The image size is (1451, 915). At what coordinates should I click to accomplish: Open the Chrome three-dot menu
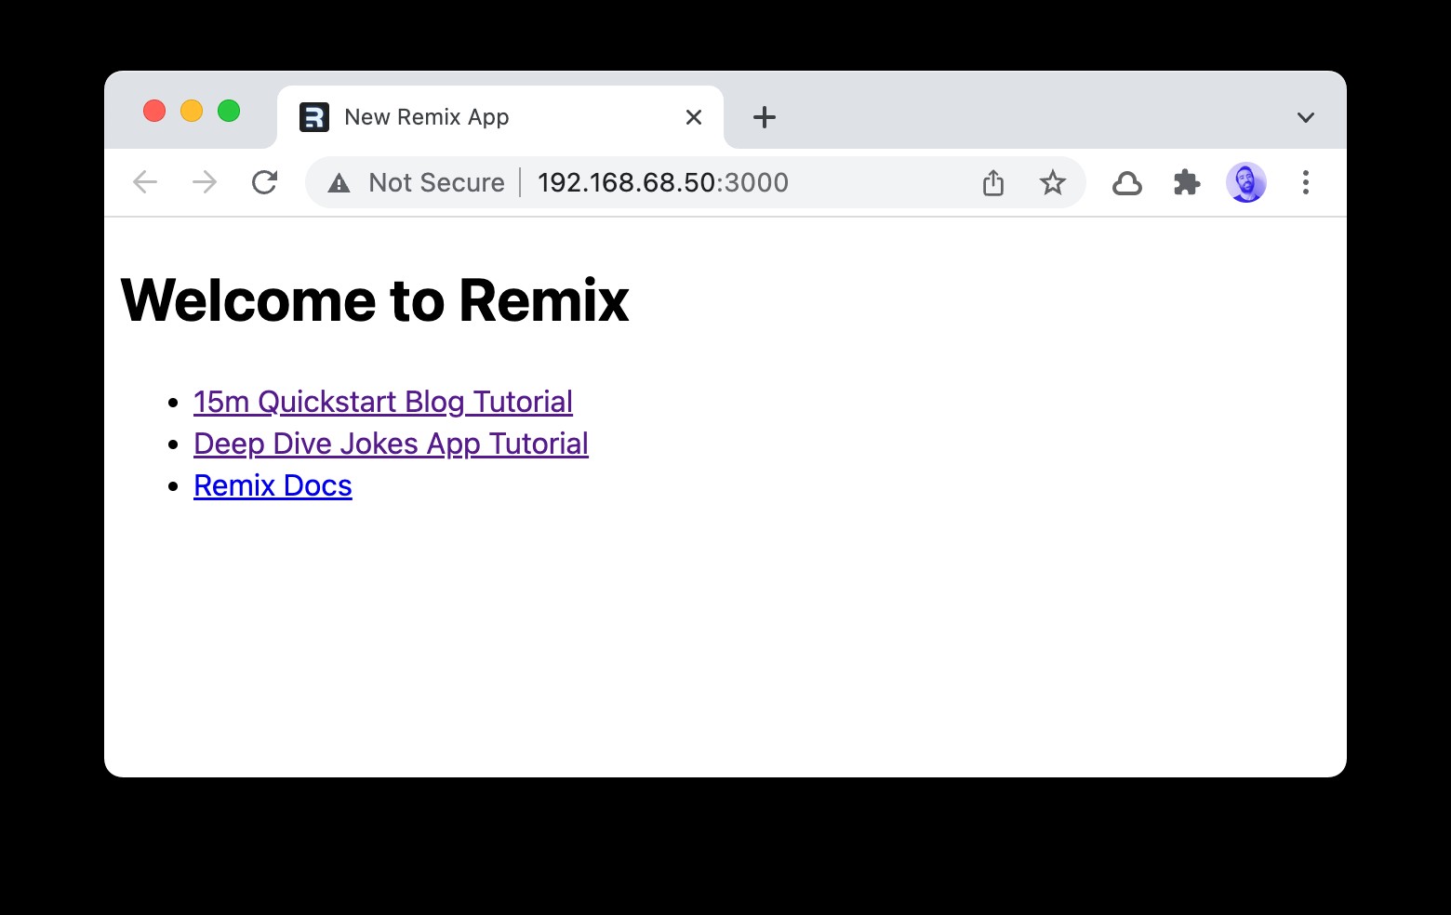click(1306, 182)
